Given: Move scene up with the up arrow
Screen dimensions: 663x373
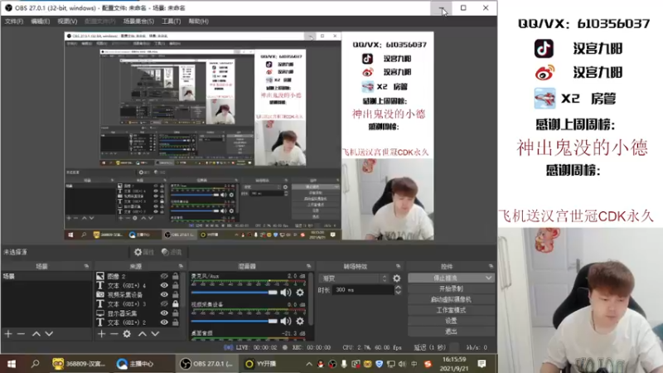Looking at the screenshot, I should (x=36, y=334).
